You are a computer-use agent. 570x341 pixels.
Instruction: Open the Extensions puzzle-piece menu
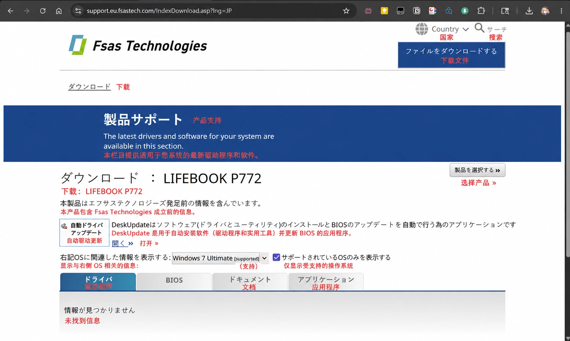point(481,11)
